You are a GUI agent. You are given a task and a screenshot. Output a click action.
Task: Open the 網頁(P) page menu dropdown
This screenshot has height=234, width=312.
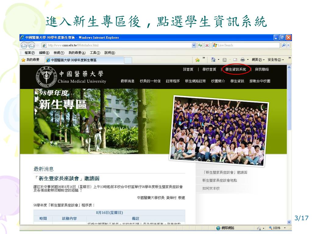pyautogui.click(x=258, y=60)
